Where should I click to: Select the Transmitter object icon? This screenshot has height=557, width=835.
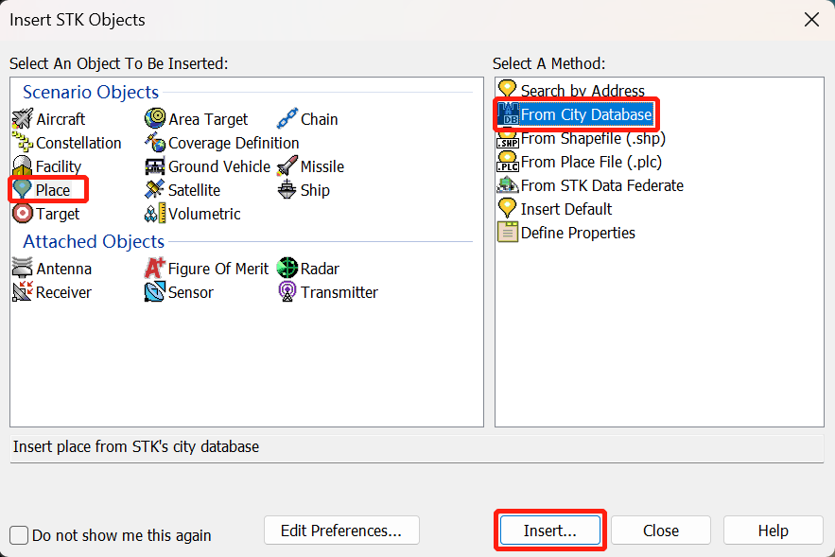point(287,292)
